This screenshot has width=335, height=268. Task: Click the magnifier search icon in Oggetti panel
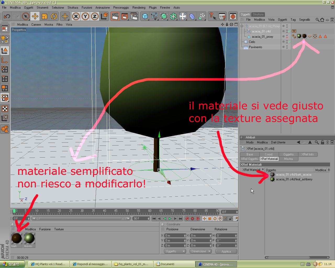[317, 20]
